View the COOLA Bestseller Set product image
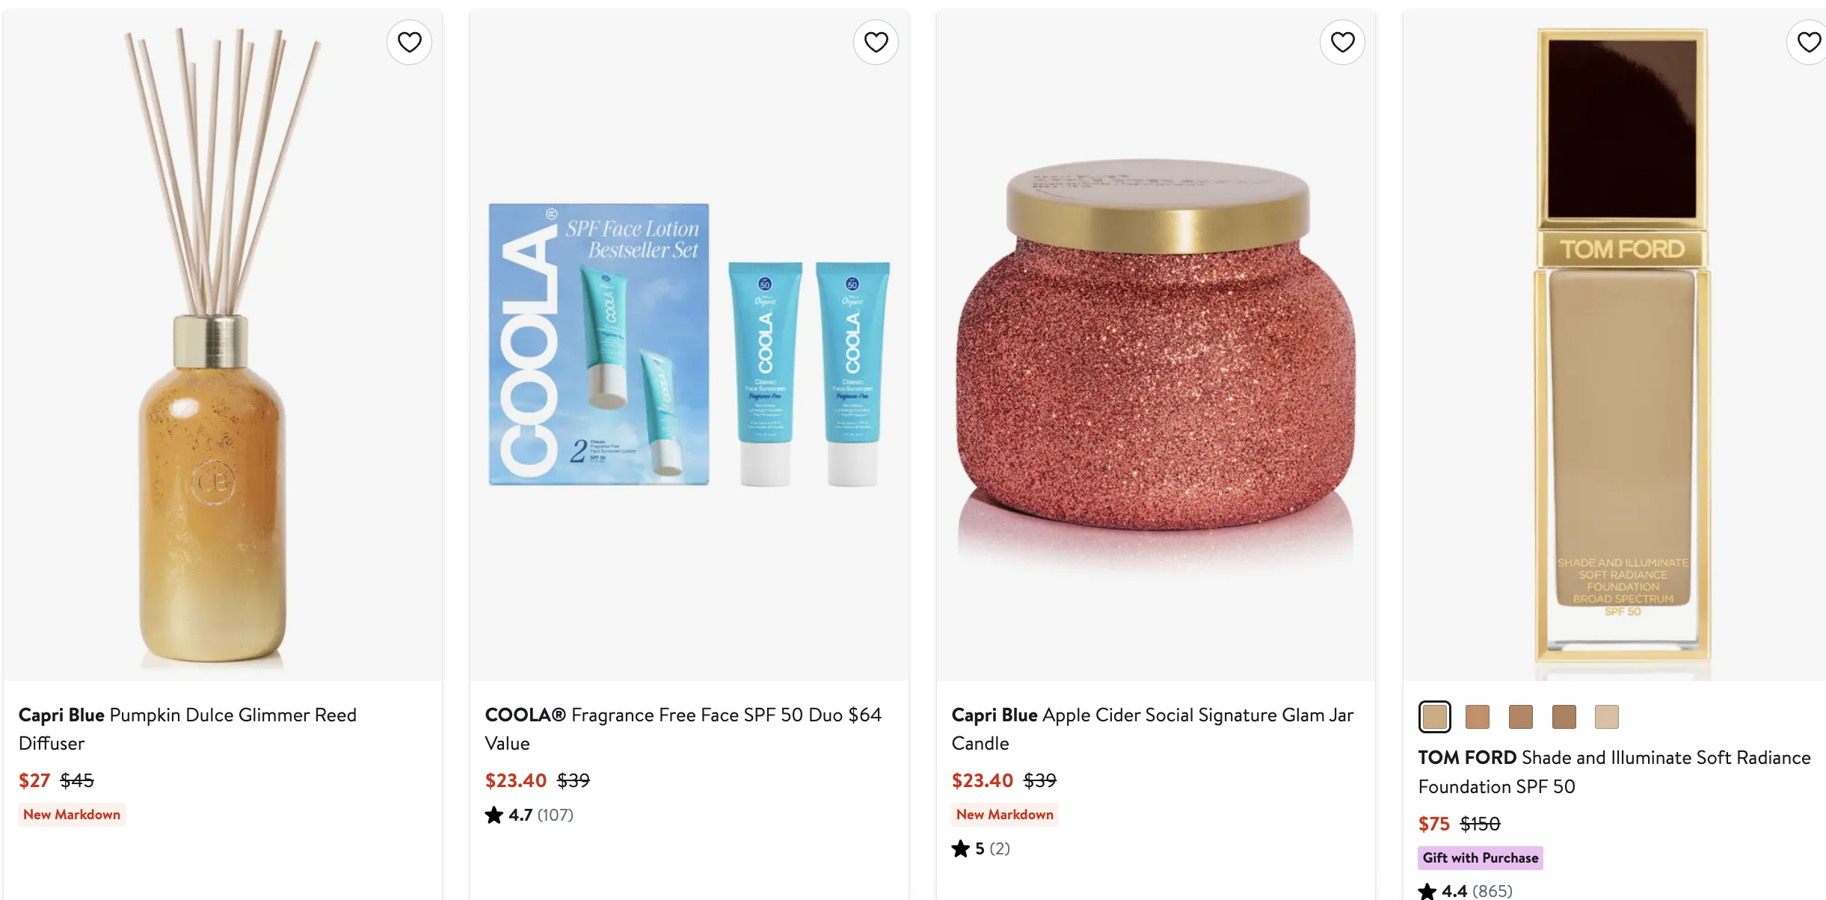The width and height of the screenshot is (1826, 900). [x=689, y=345]
